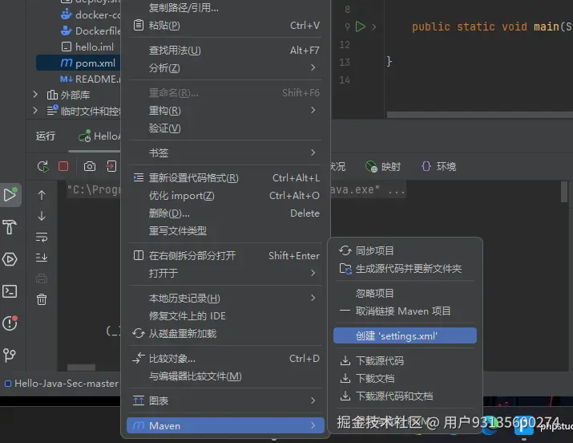Toggle soft-wrap in the console
Viewport: 573px width, 443px height.
(x=42, y=237)
